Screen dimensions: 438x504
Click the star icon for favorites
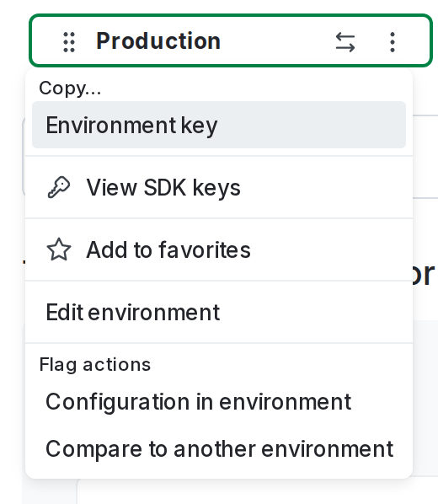58,249
